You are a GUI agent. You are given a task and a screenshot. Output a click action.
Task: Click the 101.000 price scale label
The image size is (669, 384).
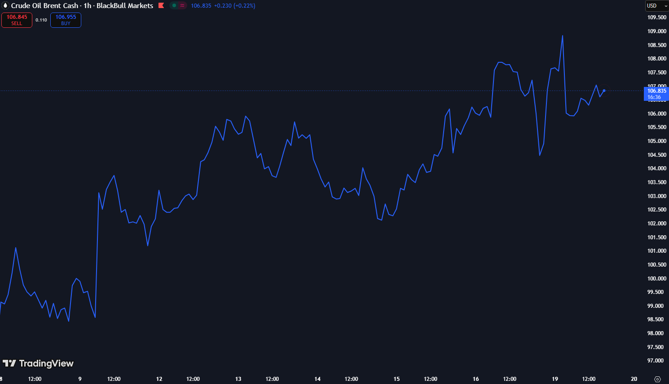click(x=657, y=251)
